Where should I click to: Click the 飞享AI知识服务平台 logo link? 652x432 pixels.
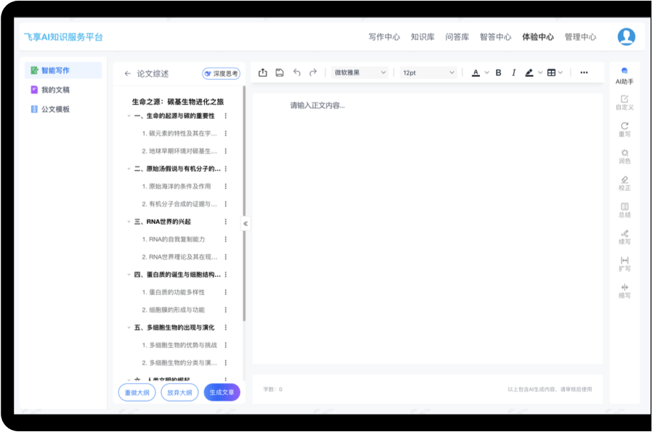point(63,37)
